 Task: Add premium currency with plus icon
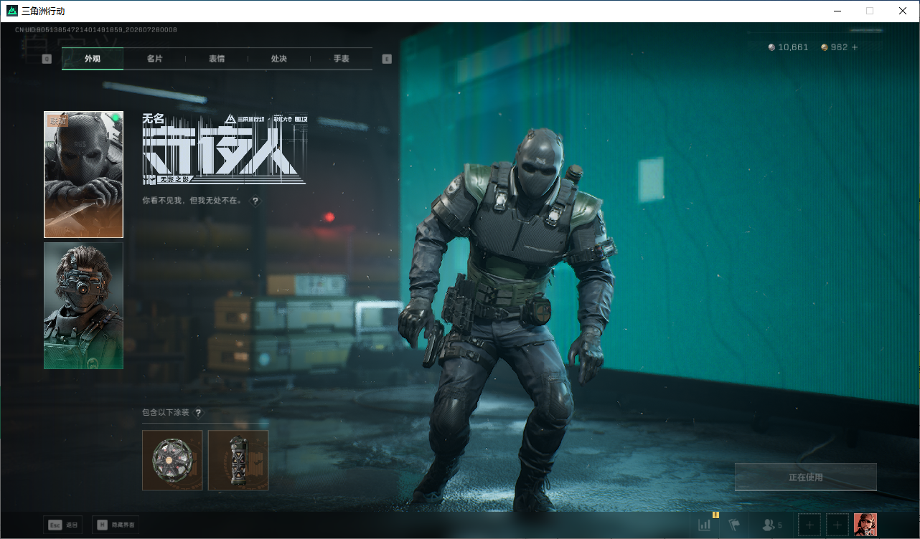click(x=855, y=47)
